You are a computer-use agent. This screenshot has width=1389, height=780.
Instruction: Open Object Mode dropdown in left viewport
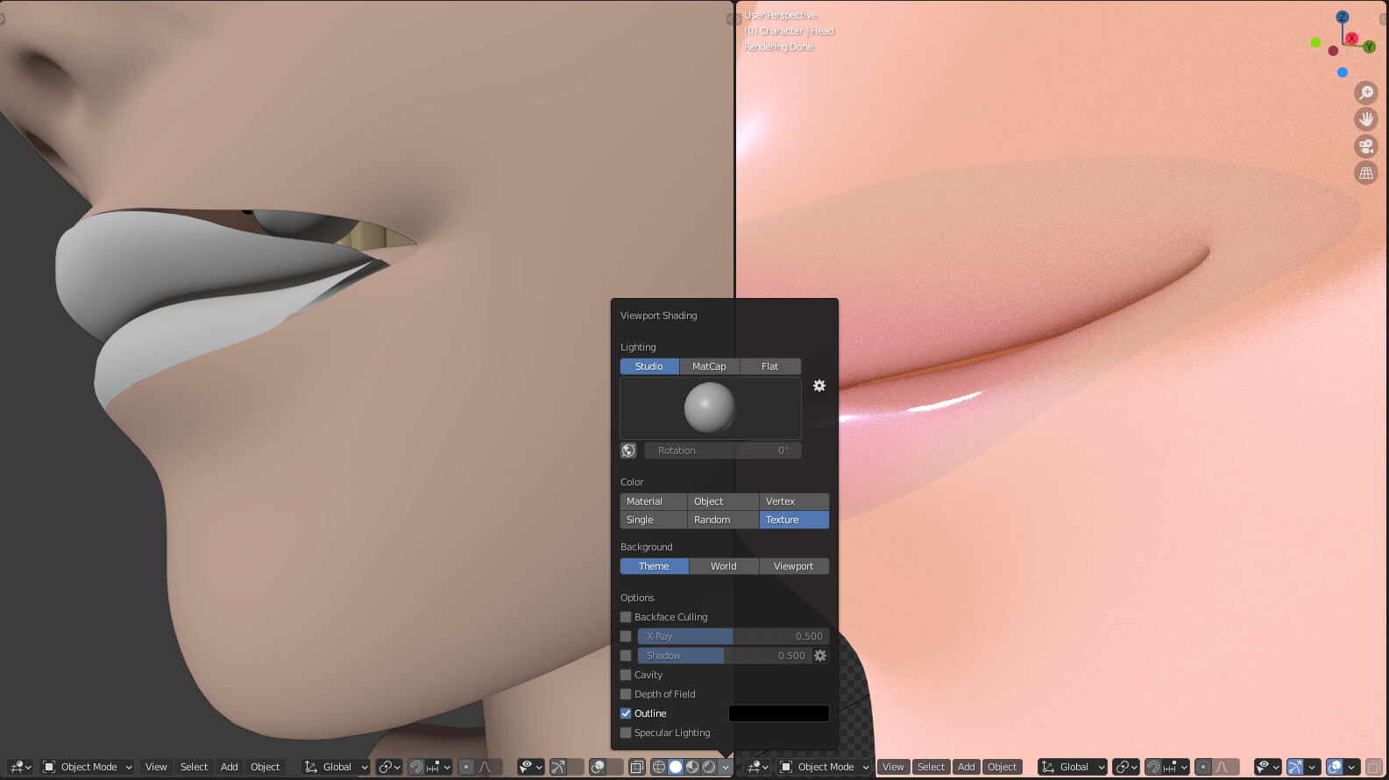(x=88, y=767)
